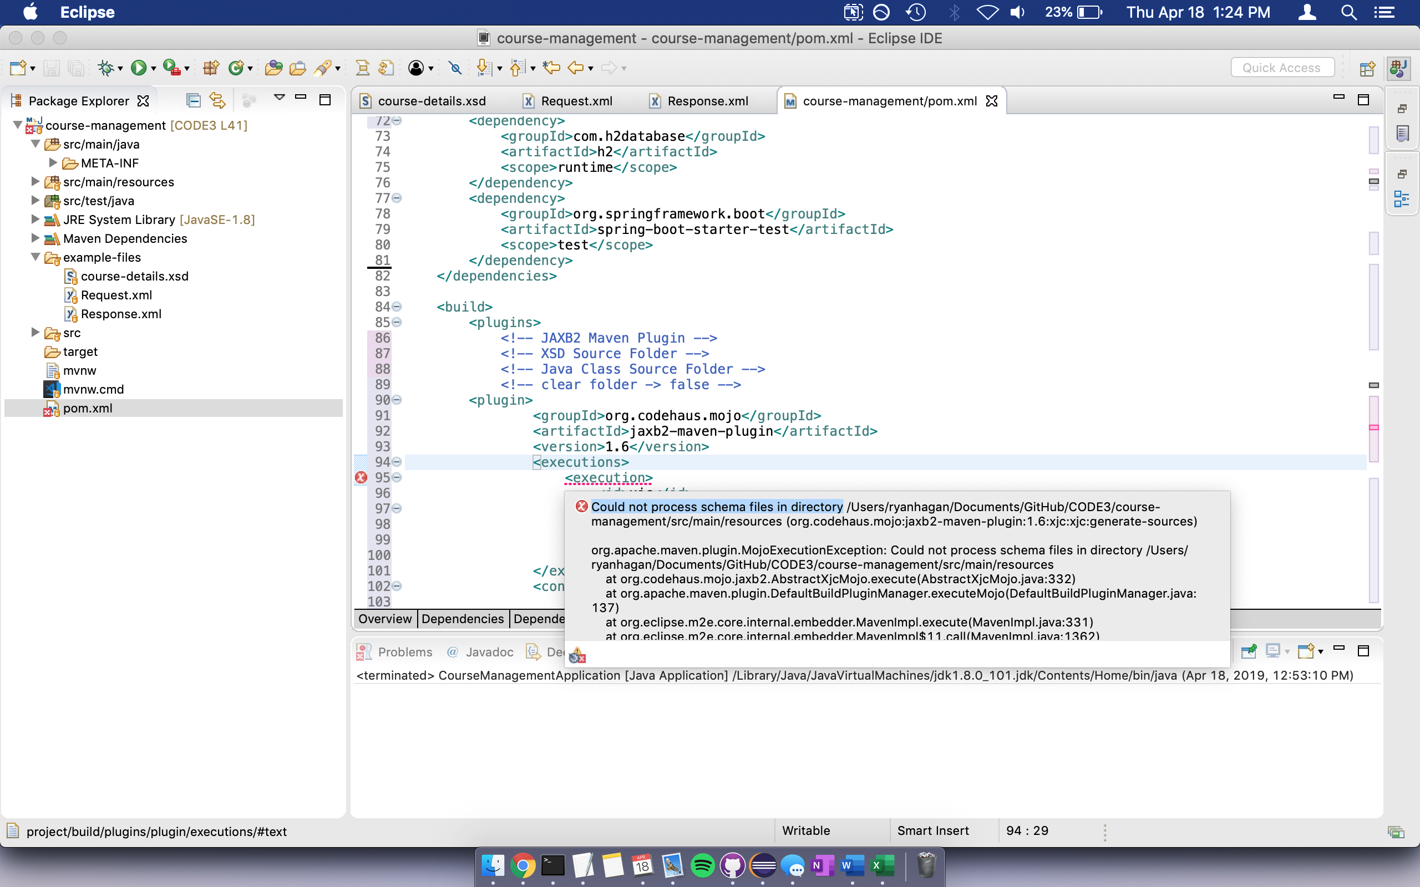The image size is (1420, 887).
Task: Open the New wizard toolbar icon
Action: click(x=18, y=68)
